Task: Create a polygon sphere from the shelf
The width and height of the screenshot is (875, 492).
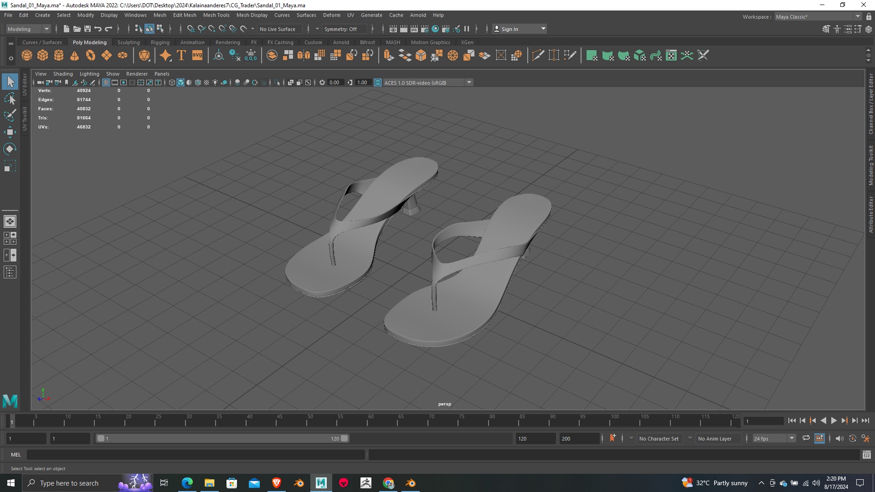Action: click(27, 56)
